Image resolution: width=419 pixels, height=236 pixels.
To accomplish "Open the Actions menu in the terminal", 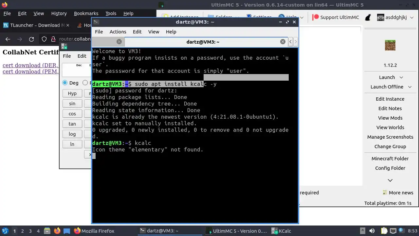I will [118, 32].
